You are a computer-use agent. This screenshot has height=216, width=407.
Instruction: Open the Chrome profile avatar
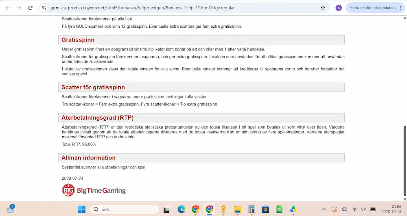[x=339, y=8]
